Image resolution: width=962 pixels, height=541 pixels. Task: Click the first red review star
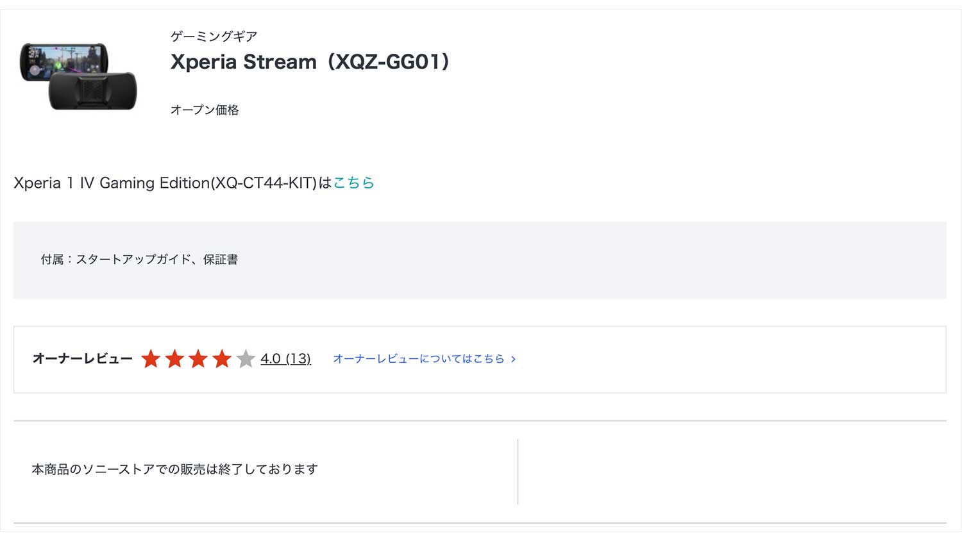[x=151, y=359]
